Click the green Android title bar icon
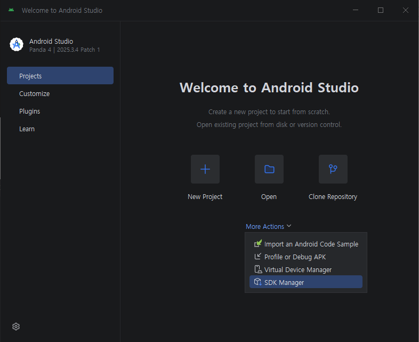 (x=11, y=10)
